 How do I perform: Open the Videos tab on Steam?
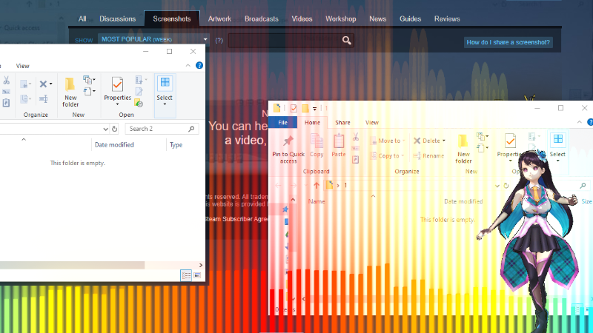pos(302,19)
